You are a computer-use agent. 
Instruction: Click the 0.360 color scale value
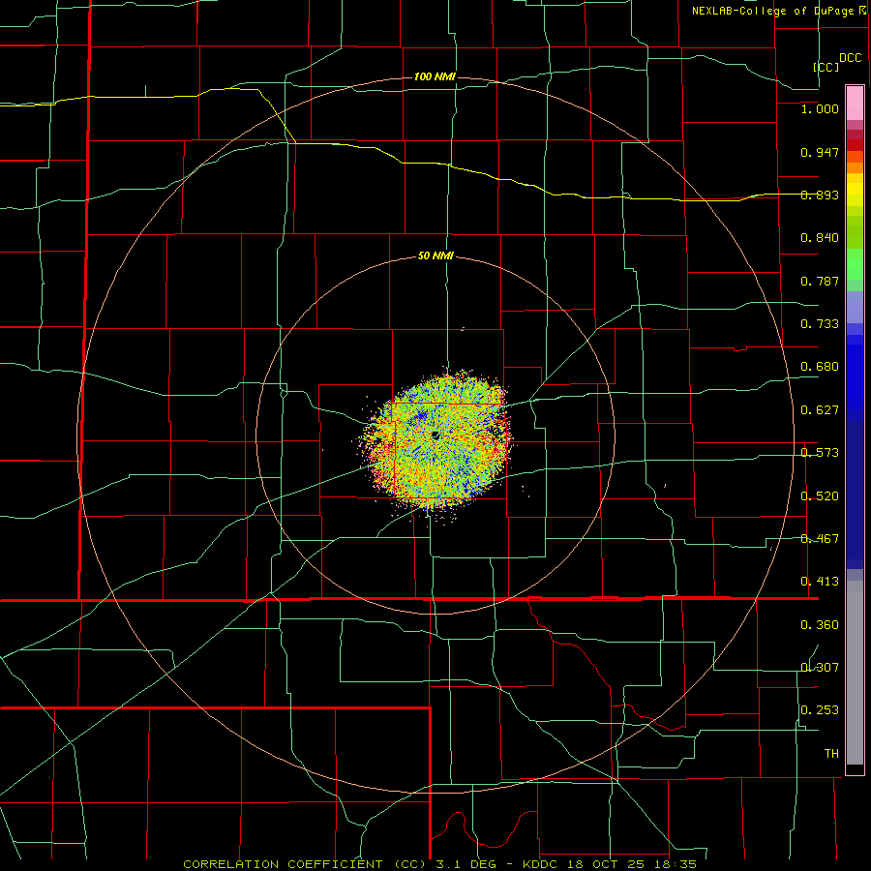coord(820,625)
